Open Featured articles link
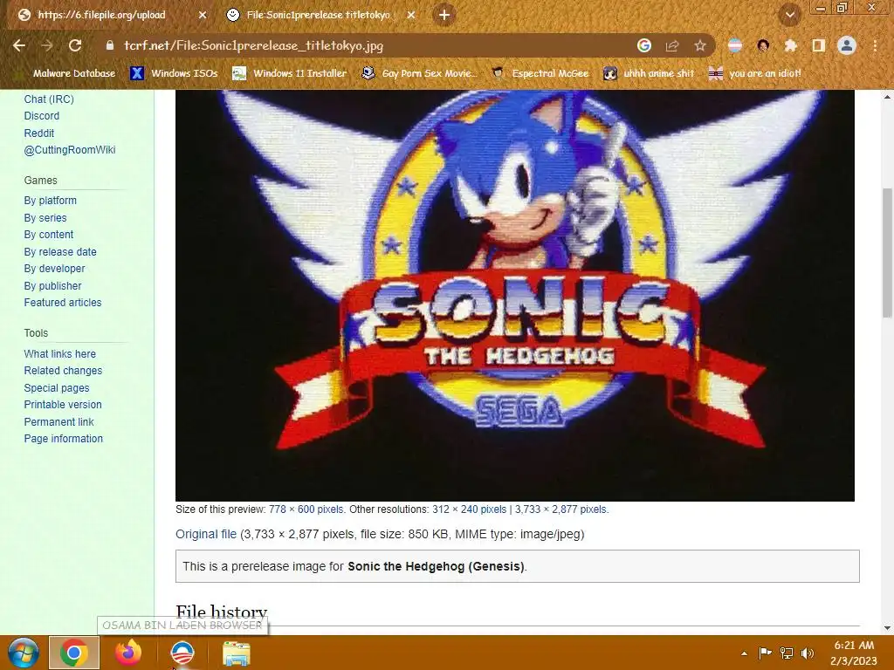894x670 pixels. (x=63, y=303)
